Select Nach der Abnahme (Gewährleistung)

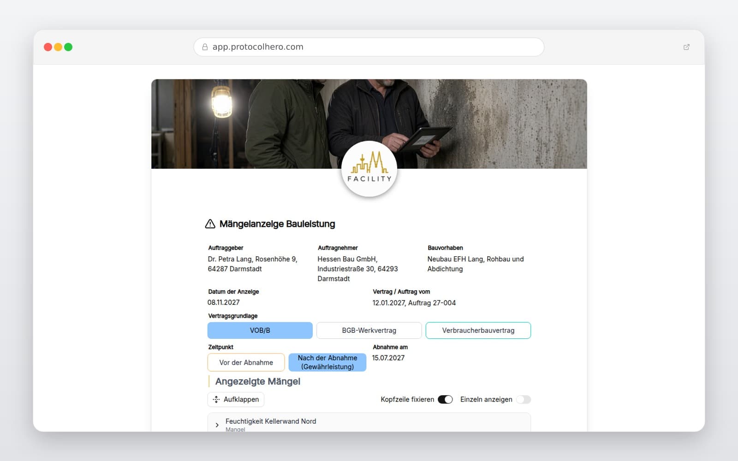point(327,362)
